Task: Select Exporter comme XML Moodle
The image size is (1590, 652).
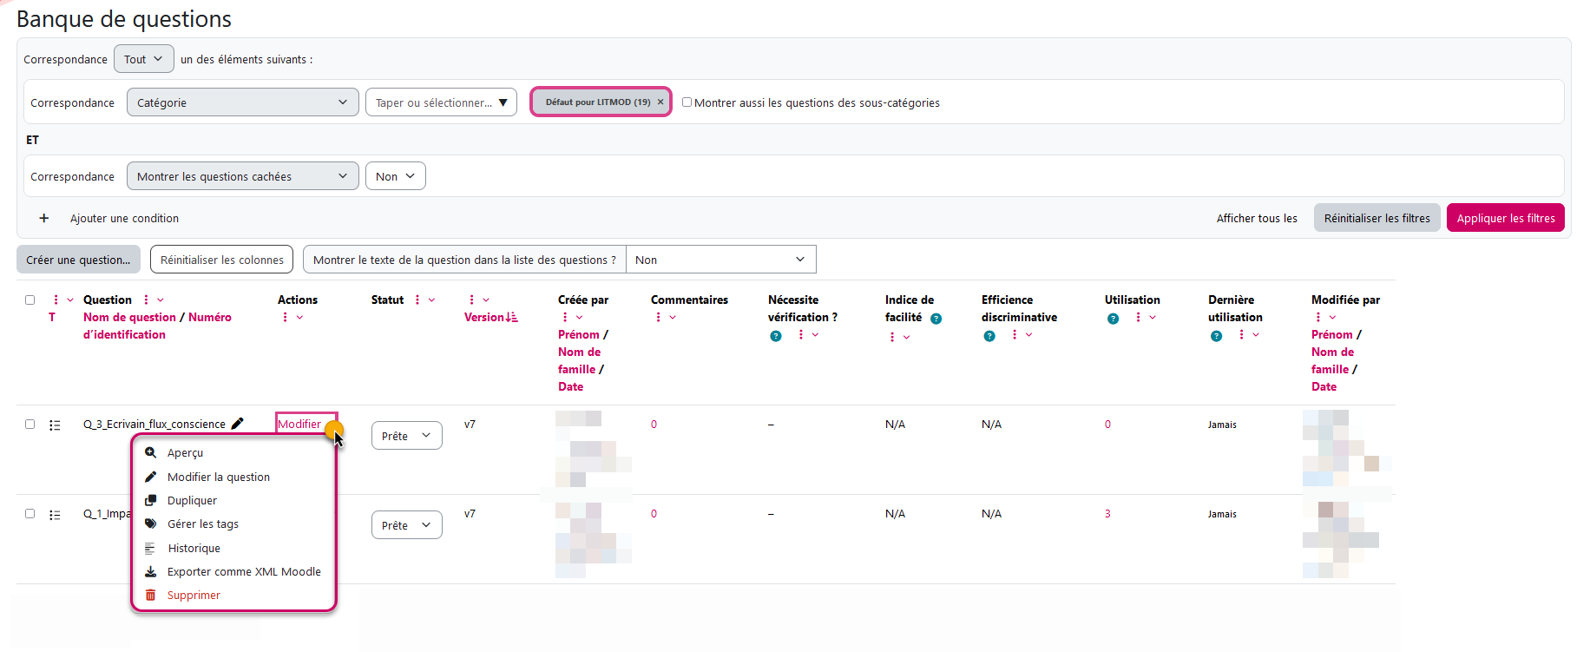Action: click(x=244, y=571)
